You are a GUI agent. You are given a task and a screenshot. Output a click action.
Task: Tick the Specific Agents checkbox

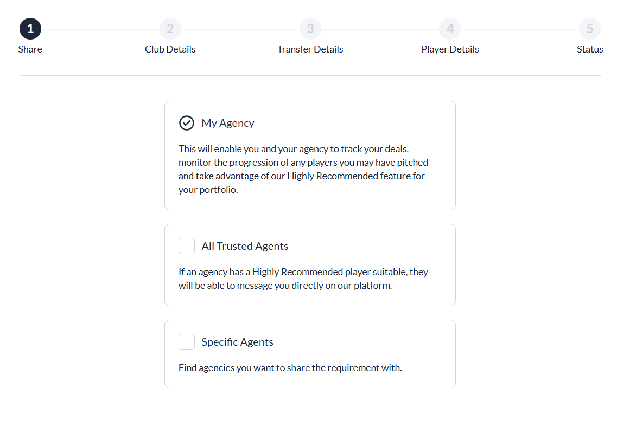coord(187,342)
